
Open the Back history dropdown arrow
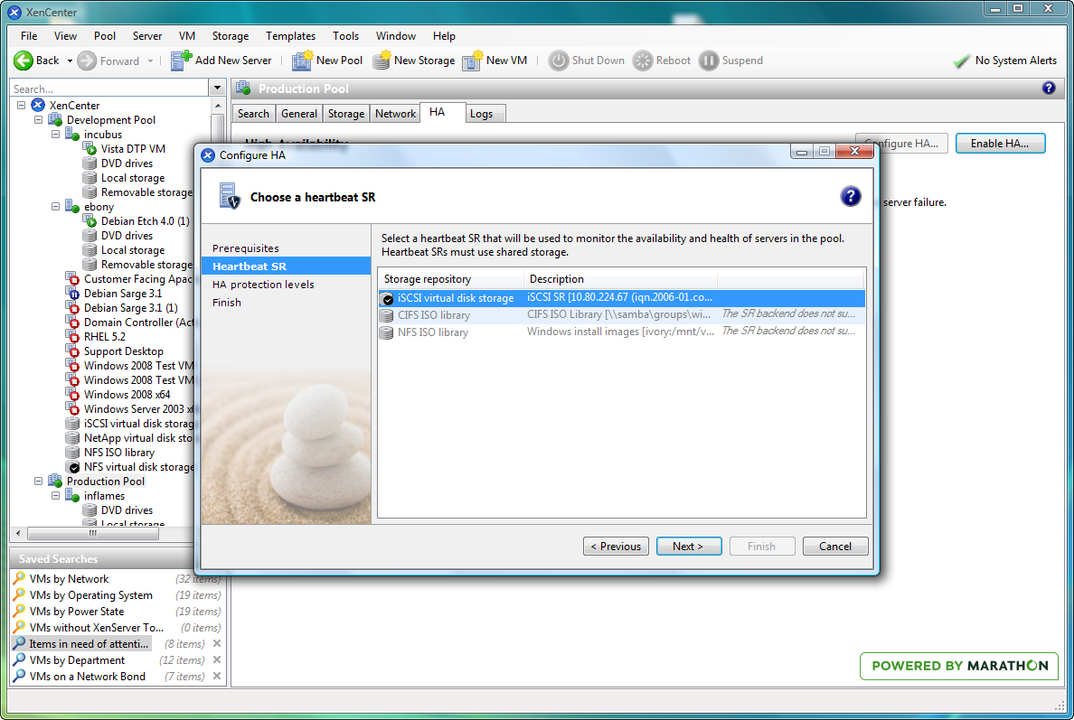coord(70,61)
